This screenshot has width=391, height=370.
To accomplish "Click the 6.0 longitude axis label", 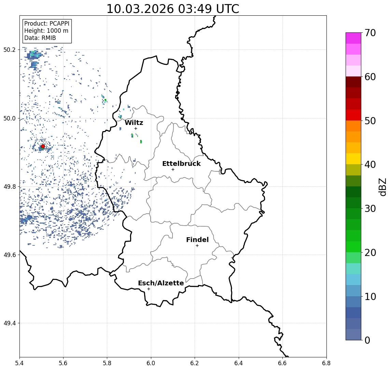I will tap(151, 363).
